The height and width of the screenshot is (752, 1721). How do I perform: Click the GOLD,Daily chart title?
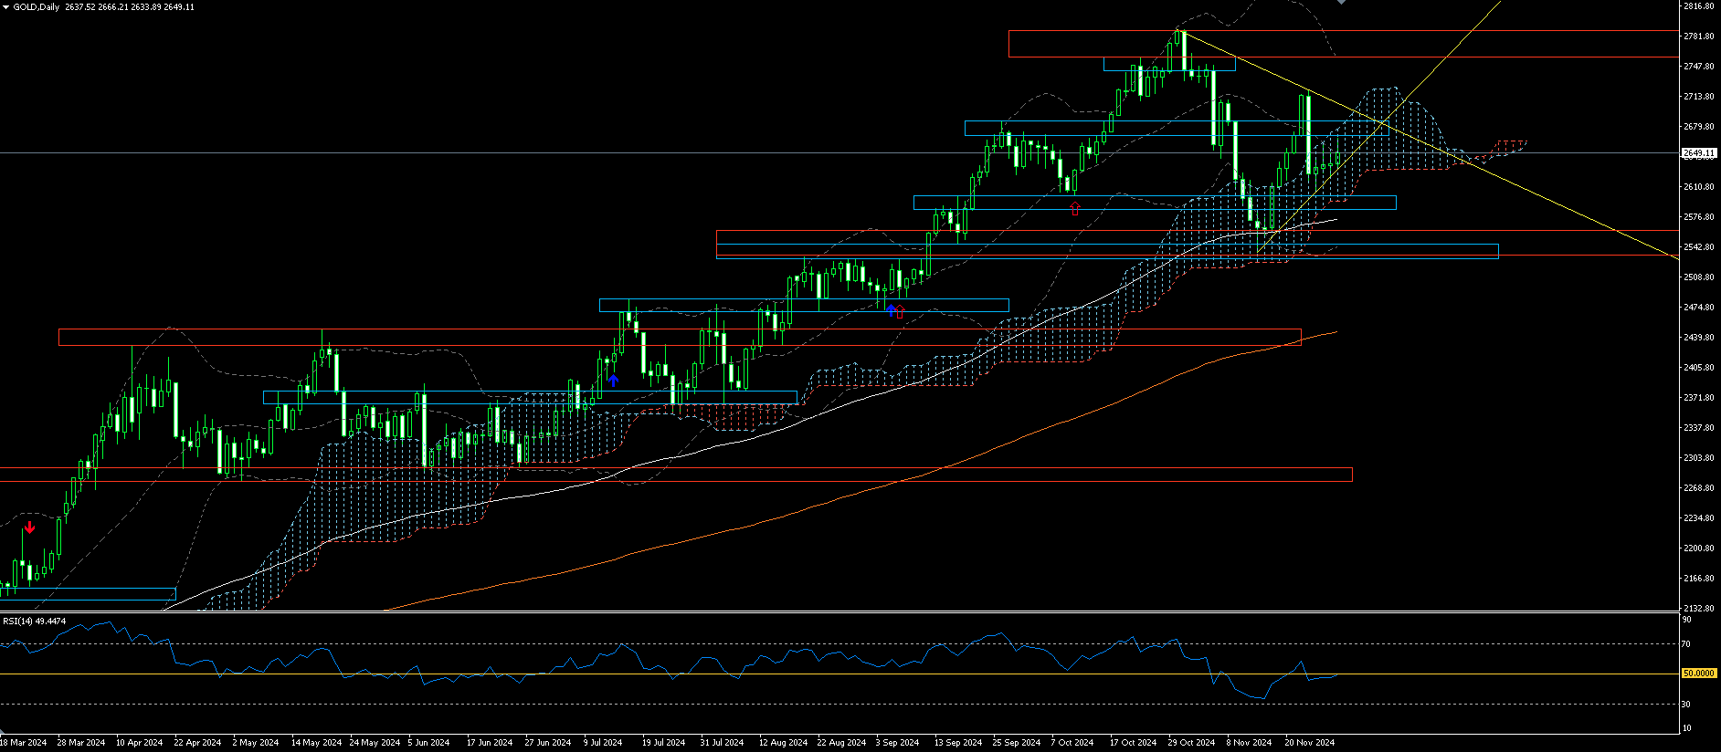click(36, 7)
